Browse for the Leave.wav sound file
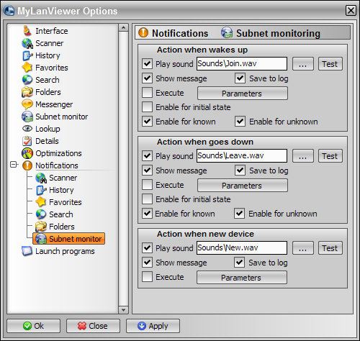This screenshot has width=360, height=341. click(303, 156)
